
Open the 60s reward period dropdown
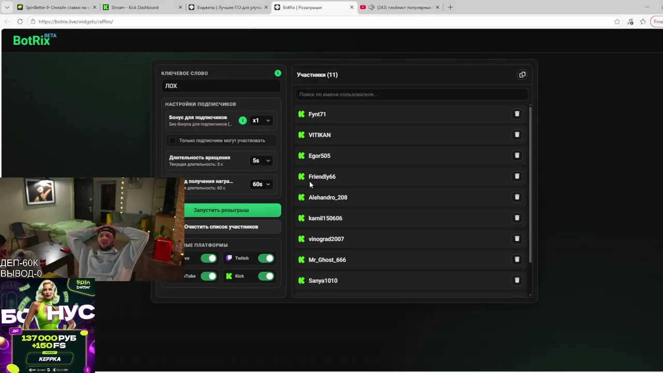click(261, 184)
